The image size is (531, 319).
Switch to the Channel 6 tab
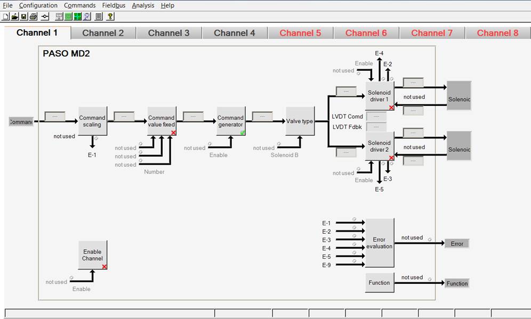pyautogui.click(x=366, y=33)
